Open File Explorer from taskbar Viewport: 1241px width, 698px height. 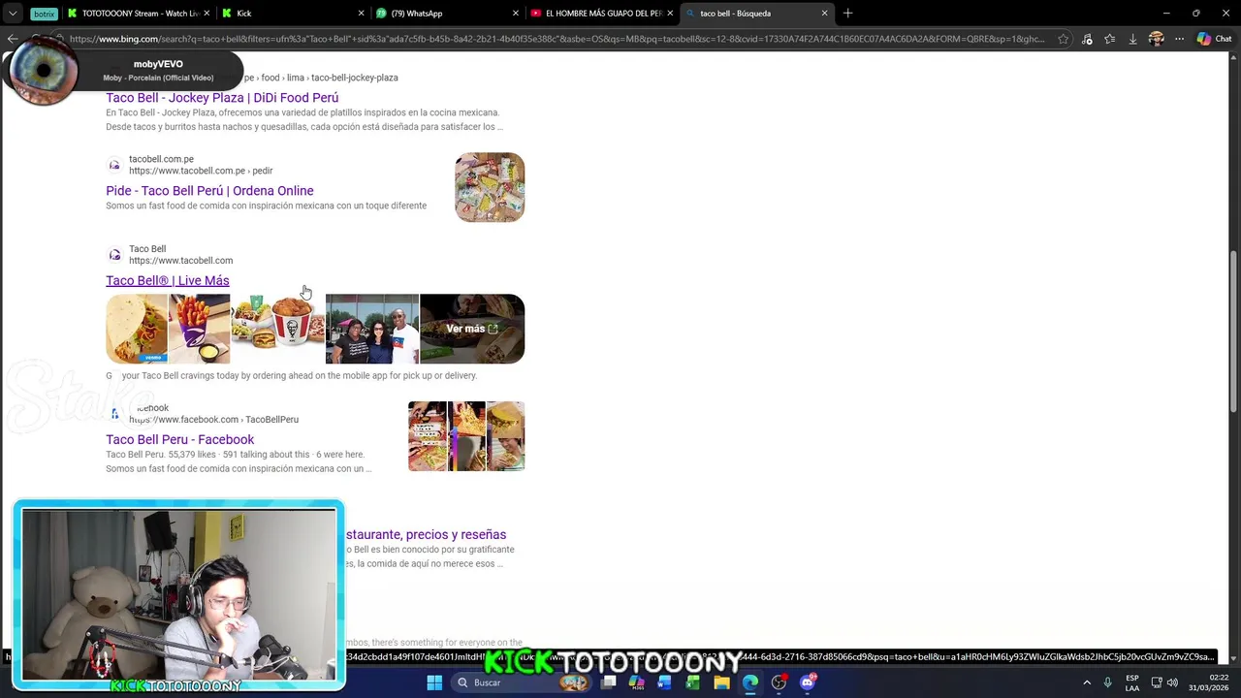coord(721,682)
